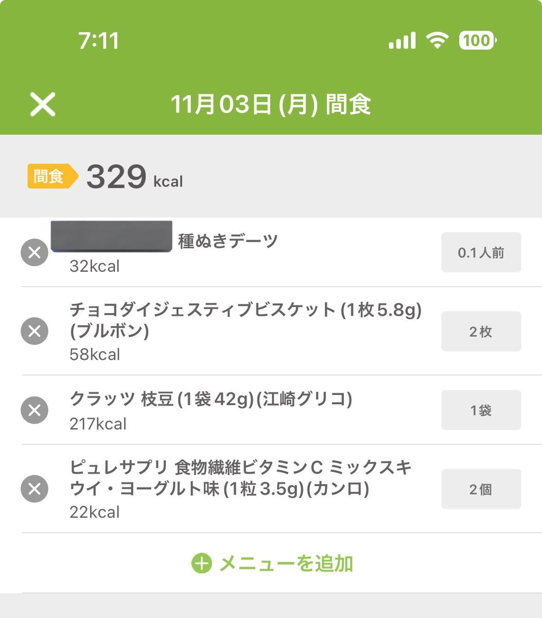Tap the 11月03日 (月) 間食 title
Viewport: 542px width, 618px height.
[x=271, y=105]
